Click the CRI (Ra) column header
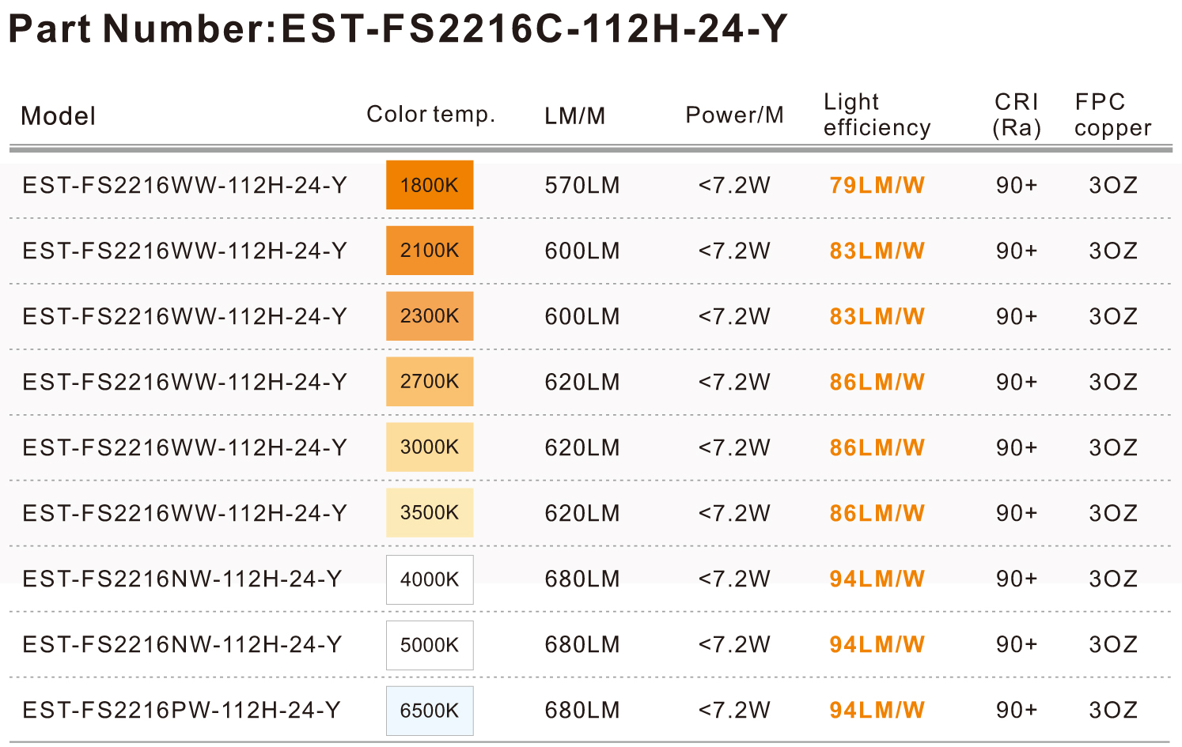1182x747 pixels. pyautogui.click(x=1017, y=115)
